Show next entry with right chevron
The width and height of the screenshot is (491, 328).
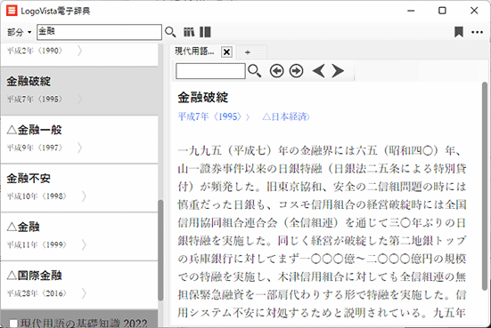tap(338, 71)
